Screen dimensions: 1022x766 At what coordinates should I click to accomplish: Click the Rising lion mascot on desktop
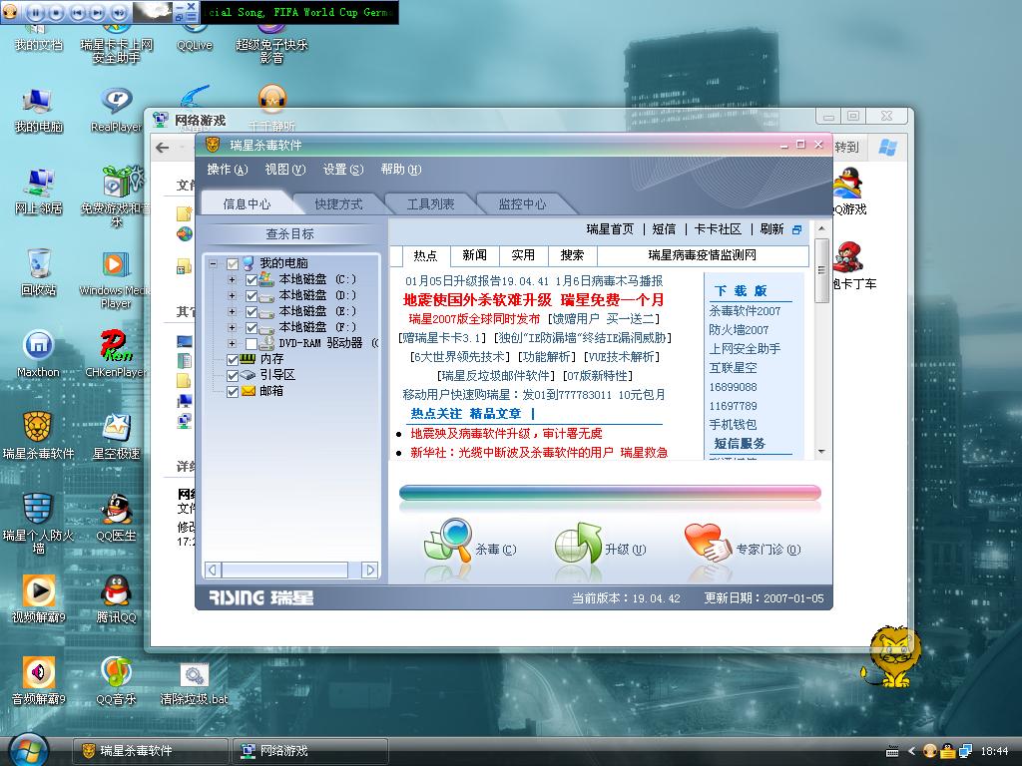[893, 656]
